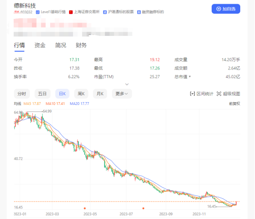The width and height of the screenshot is (255, 219).
Task: Add stock with 加自选 button
Action: [x=226, y=9]
